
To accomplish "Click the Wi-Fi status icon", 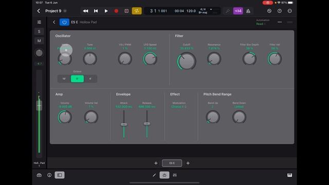I will point(279,3).
